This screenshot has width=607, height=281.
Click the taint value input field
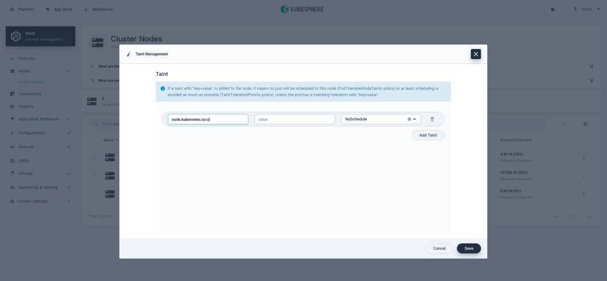click(x=295, y=119)
